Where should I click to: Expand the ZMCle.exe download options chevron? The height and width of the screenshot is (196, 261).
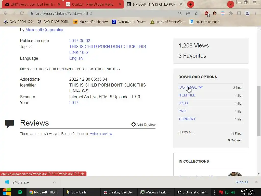(54, 182)
